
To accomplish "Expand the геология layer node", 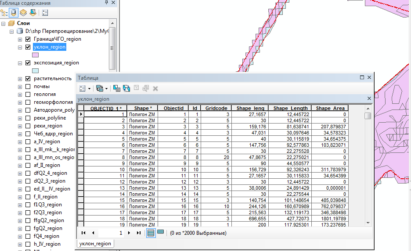I will click(x=20, y=94).
